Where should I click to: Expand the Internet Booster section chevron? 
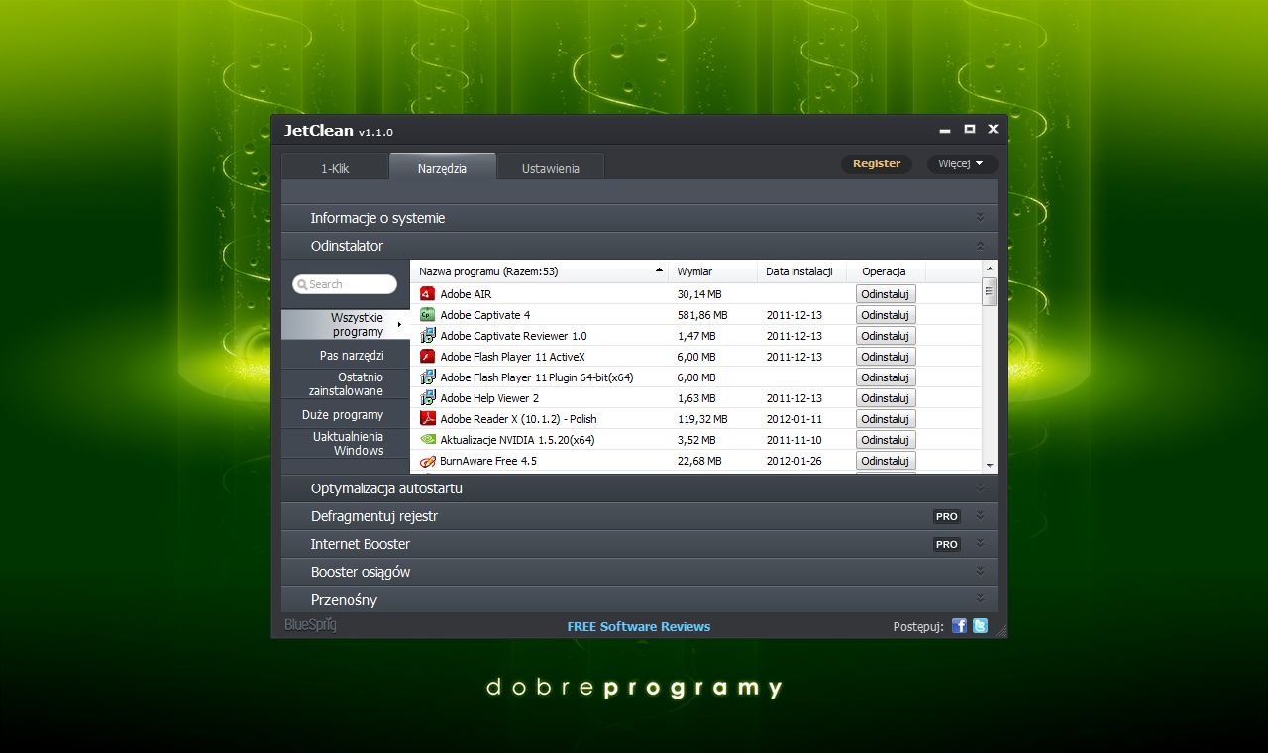point(980,544)
